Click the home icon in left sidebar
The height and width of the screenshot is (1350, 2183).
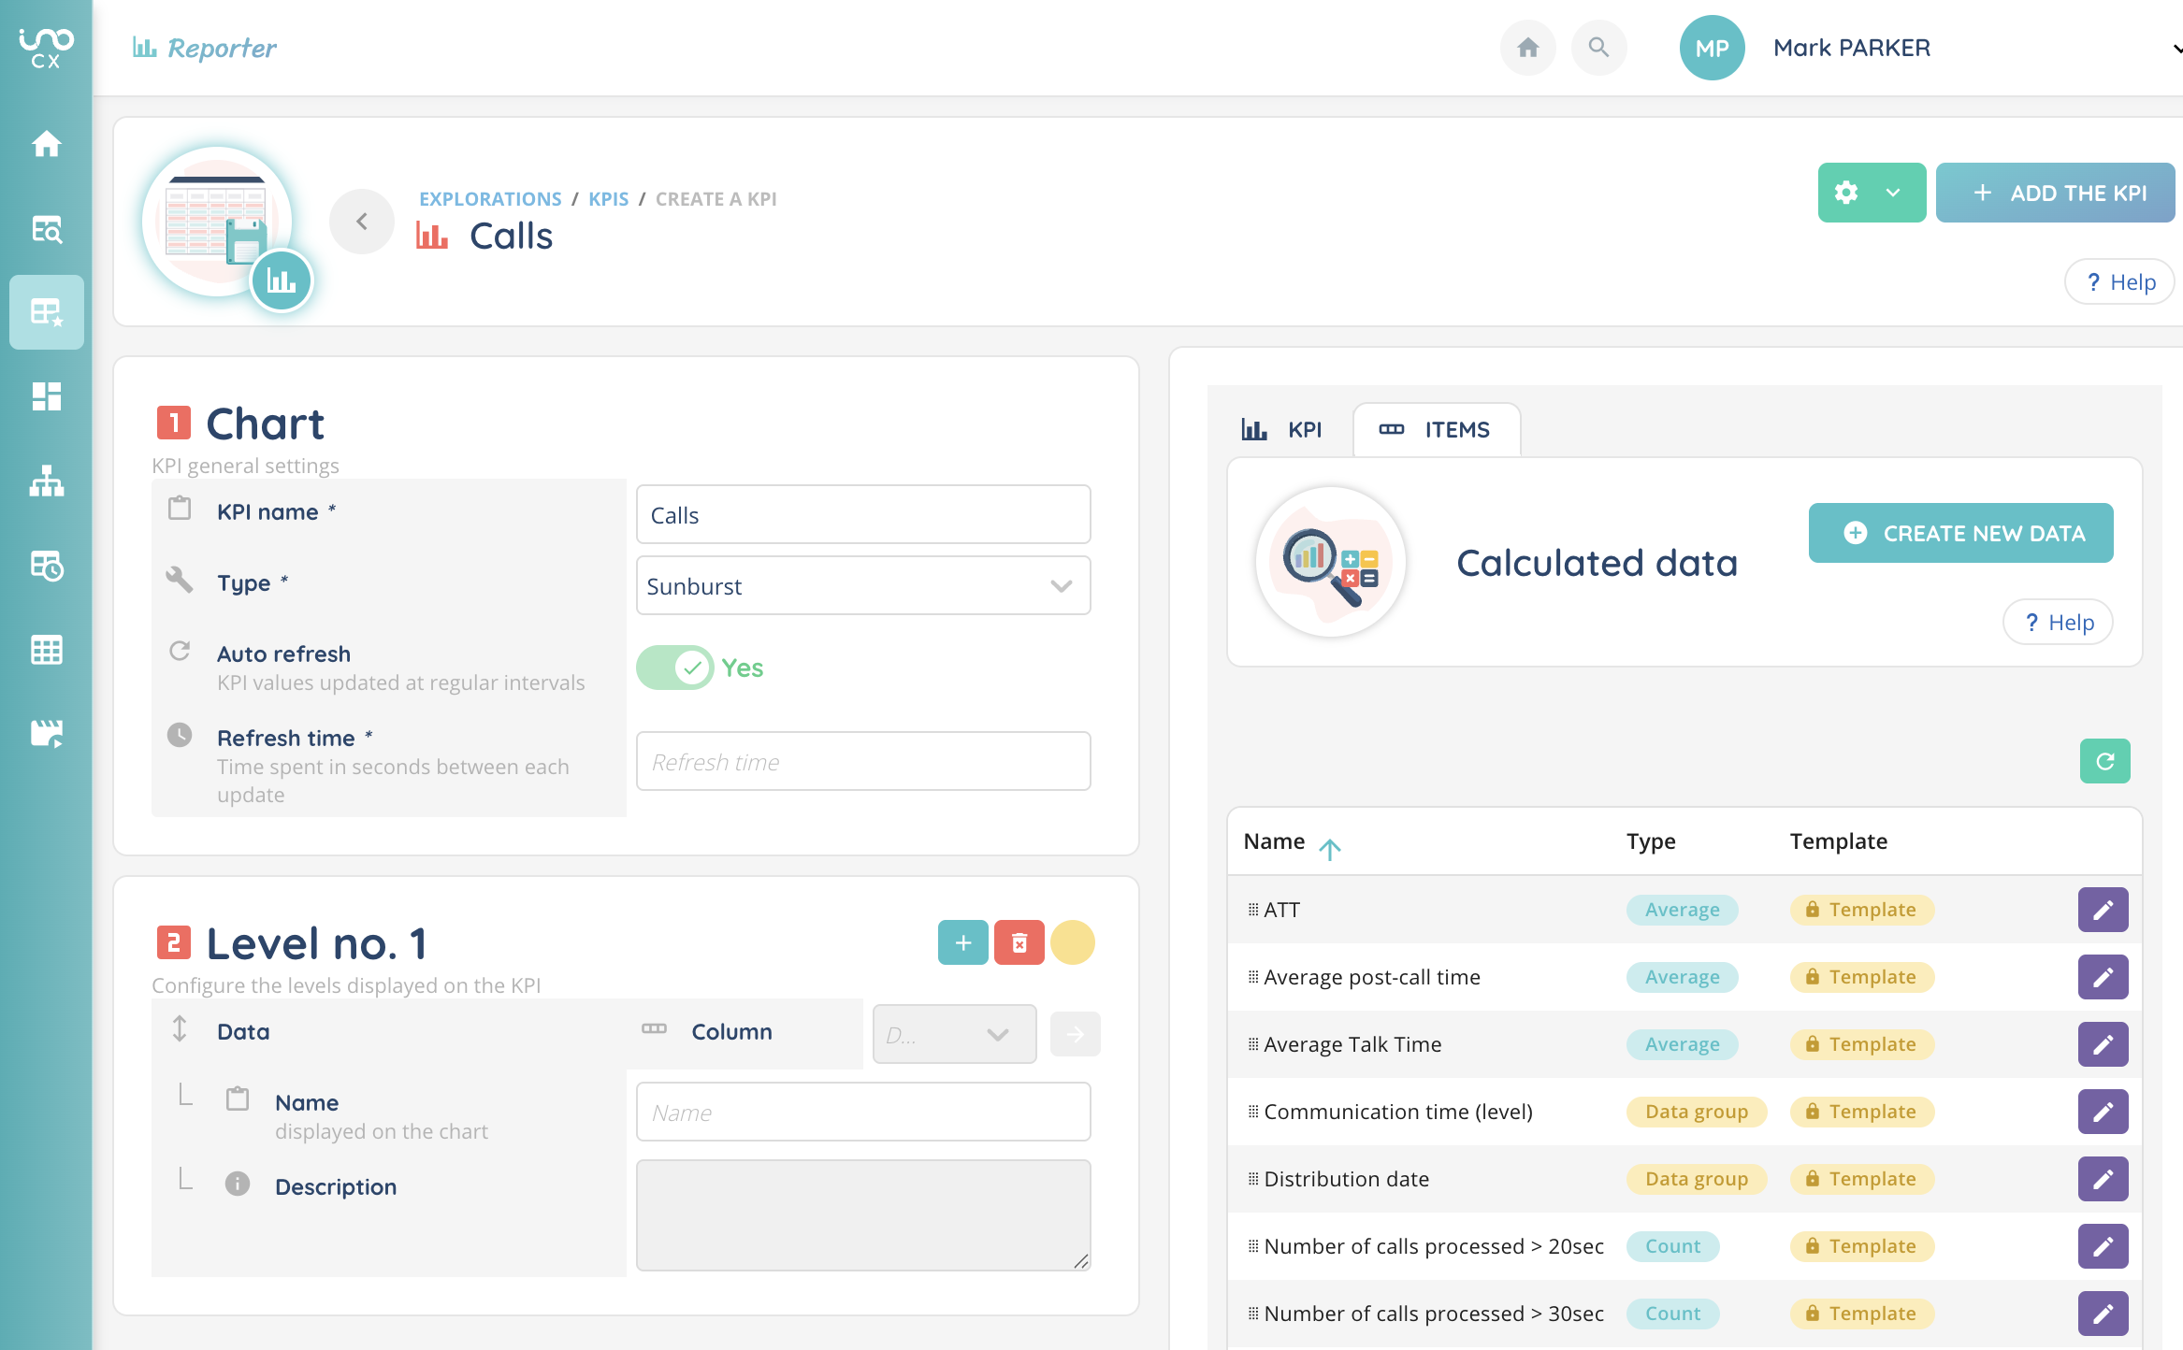click(46, 144)
